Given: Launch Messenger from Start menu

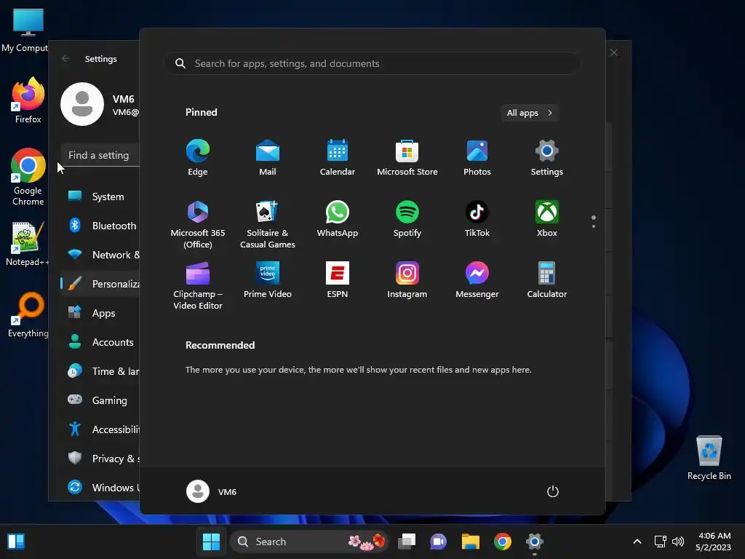Looking at the screenshot, I should [x=477, y=280].
